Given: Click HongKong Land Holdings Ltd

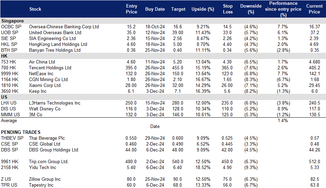Looking at the screenshot, I should coord(58,44).
